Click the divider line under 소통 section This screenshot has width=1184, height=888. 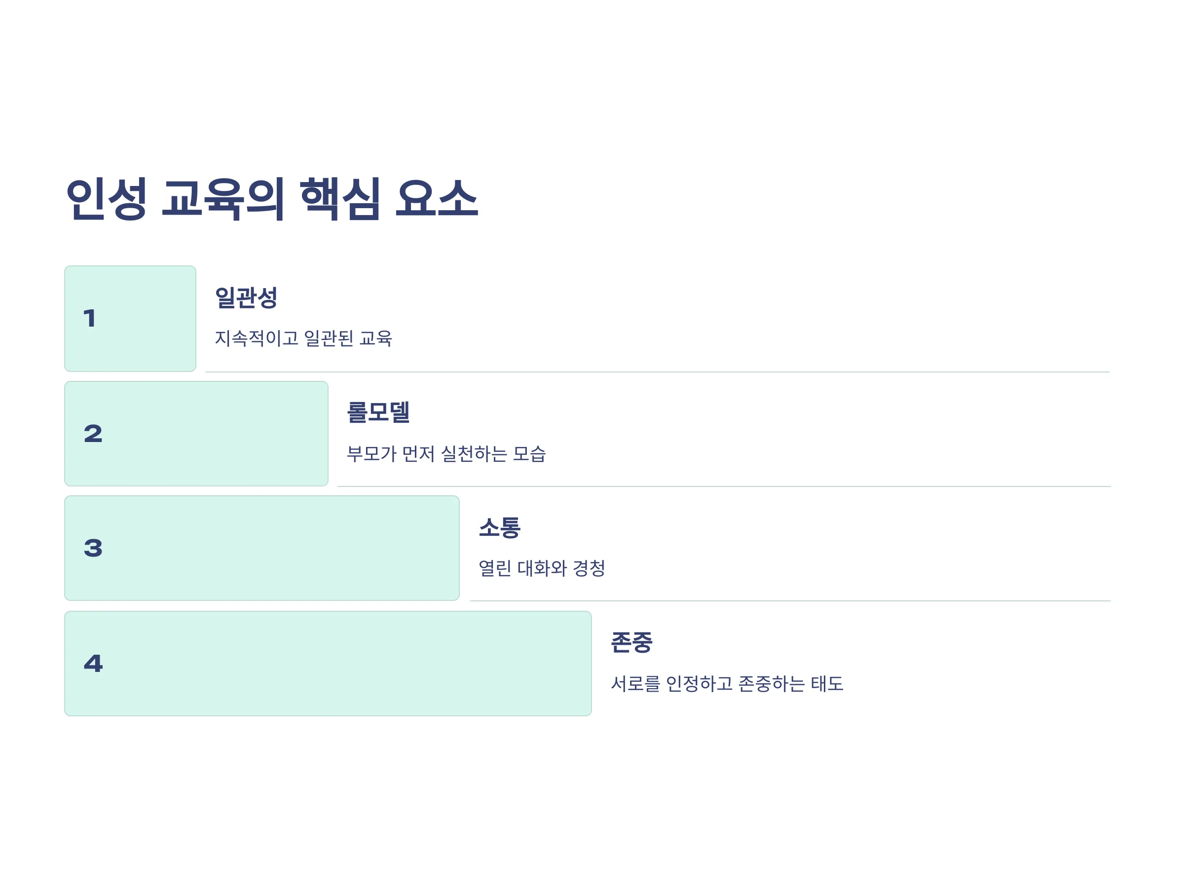coord(790,601)
